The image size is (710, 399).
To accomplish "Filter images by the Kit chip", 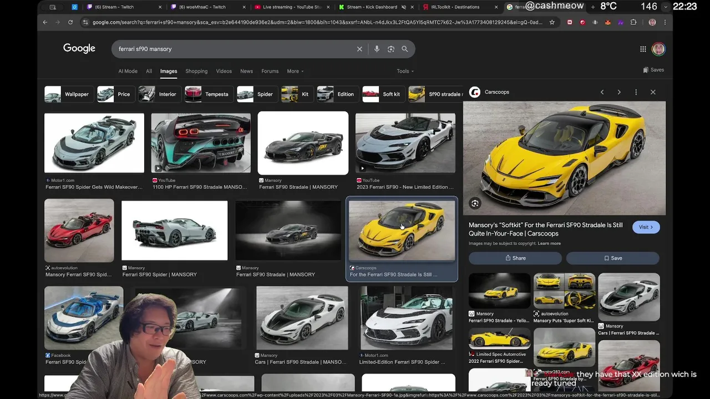I will pyautogui.click(x=296, y=94).
